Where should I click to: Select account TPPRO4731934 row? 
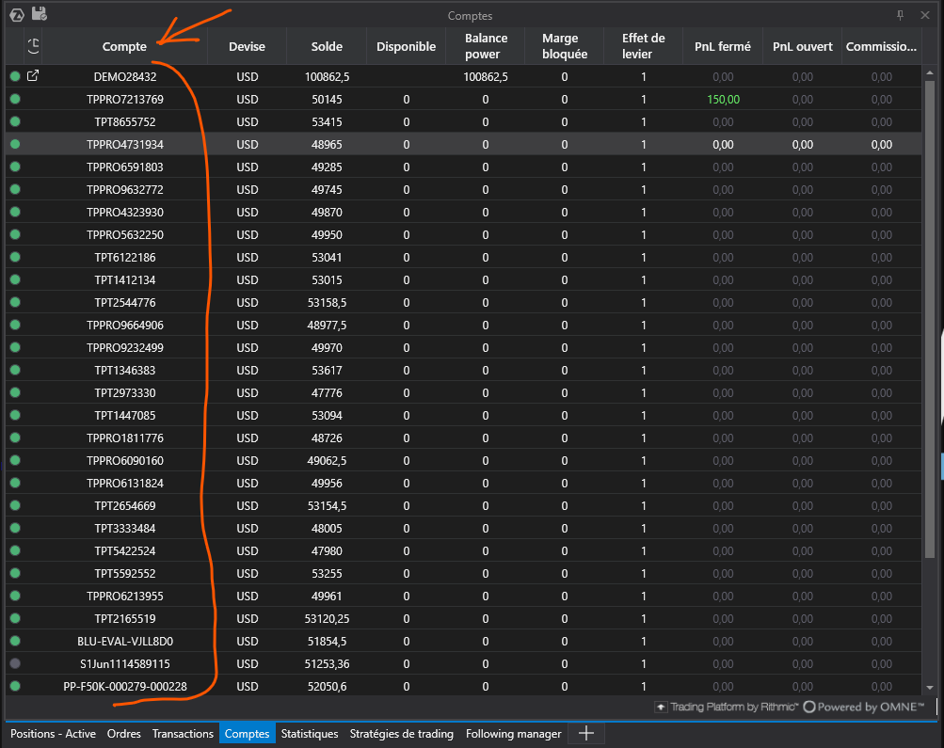[464, 144]
